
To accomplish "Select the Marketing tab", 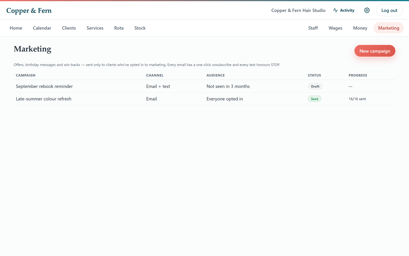I will click(x=389, y=28).
